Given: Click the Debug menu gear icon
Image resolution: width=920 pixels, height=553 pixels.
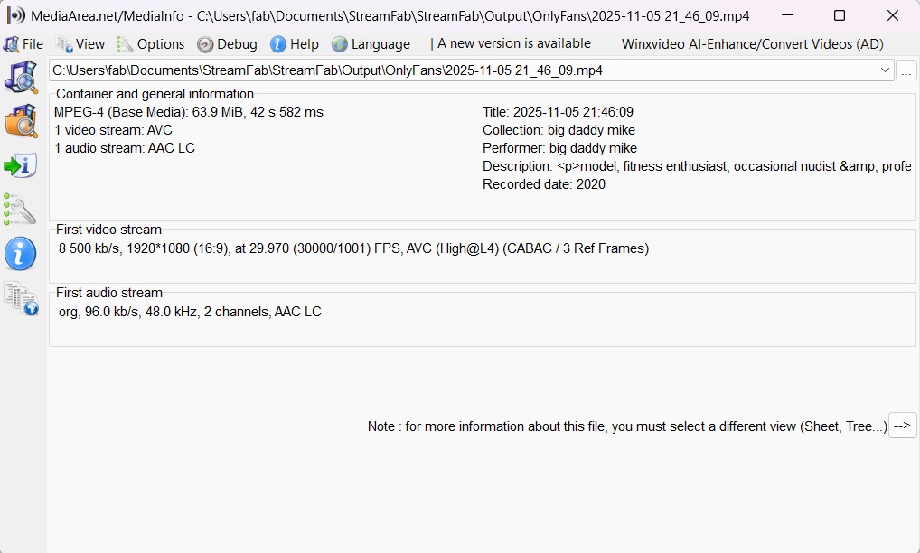Looking at the screenshot, I should [203, 43].
